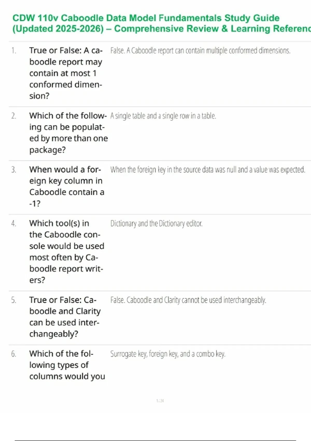Screen dimensions: 311x441
Task: Select question about Caboodle console tools
Action: 67,251
